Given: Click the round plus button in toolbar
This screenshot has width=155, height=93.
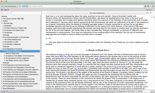Looking at the screenshot, I should click(x=150, y=6).
